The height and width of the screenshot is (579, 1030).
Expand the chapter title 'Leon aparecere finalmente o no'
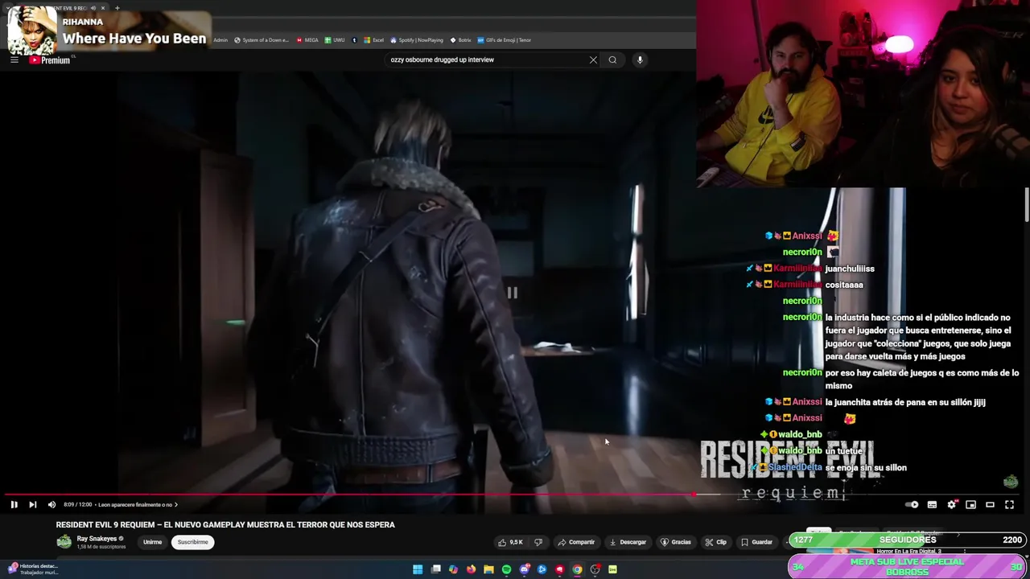coord(137,505)
